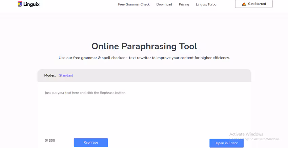This screenshot has width=288, height=148.
Task: Select the Standard paraphrasing mode
Action: (66, 75)
